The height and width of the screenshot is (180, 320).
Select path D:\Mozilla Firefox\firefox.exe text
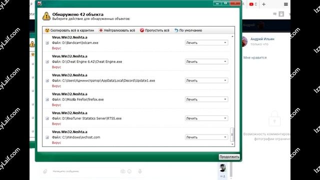coord(83,99)
